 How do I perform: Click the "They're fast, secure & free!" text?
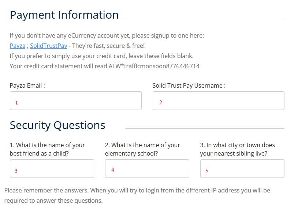point(108,46)
